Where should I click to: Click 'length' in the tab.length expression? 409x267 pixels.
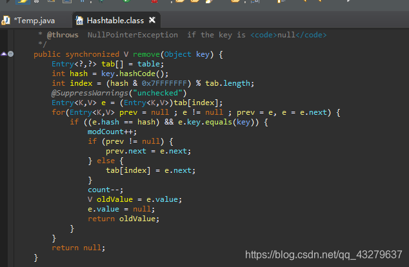(x=237, y=83)
